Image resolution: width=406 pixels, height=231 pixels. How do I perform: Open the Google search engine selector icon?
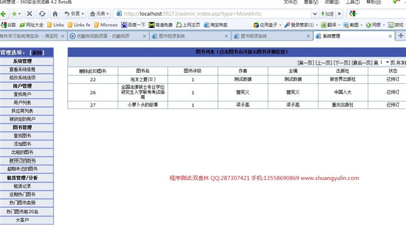point(353,14)
